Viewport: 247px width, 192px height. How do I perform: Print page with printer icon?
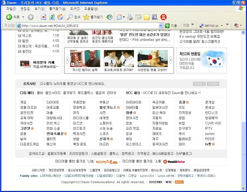[130, 17]
